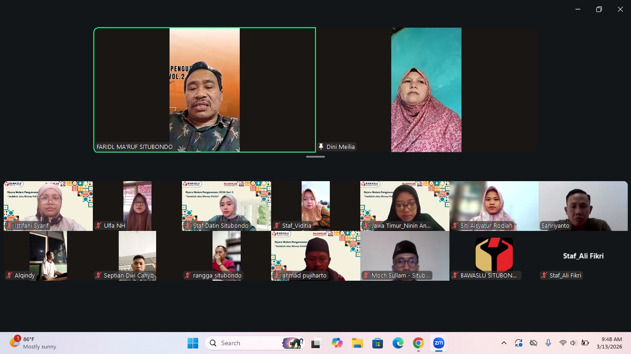Click muted mic icon on Istifani Syarif tile
Image resolution: width=631 pixels, height=354 pixels.
[9, 226]
